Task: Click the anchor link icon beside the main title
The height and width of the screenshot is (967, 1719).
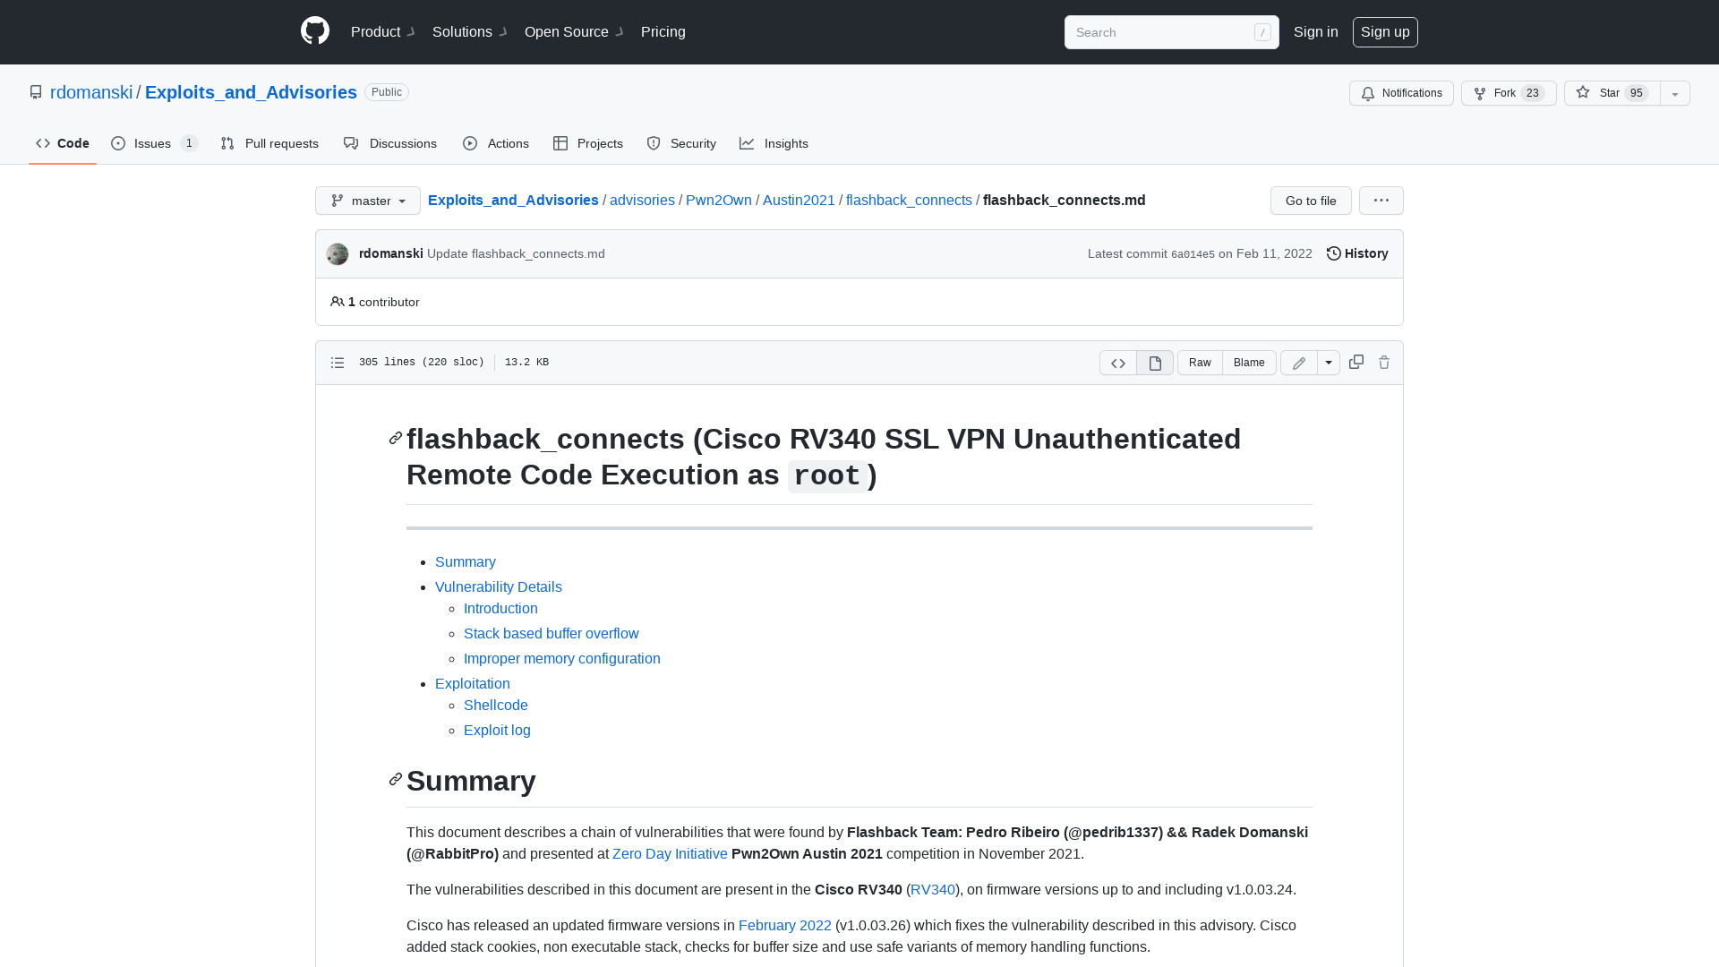Action: 396,438
